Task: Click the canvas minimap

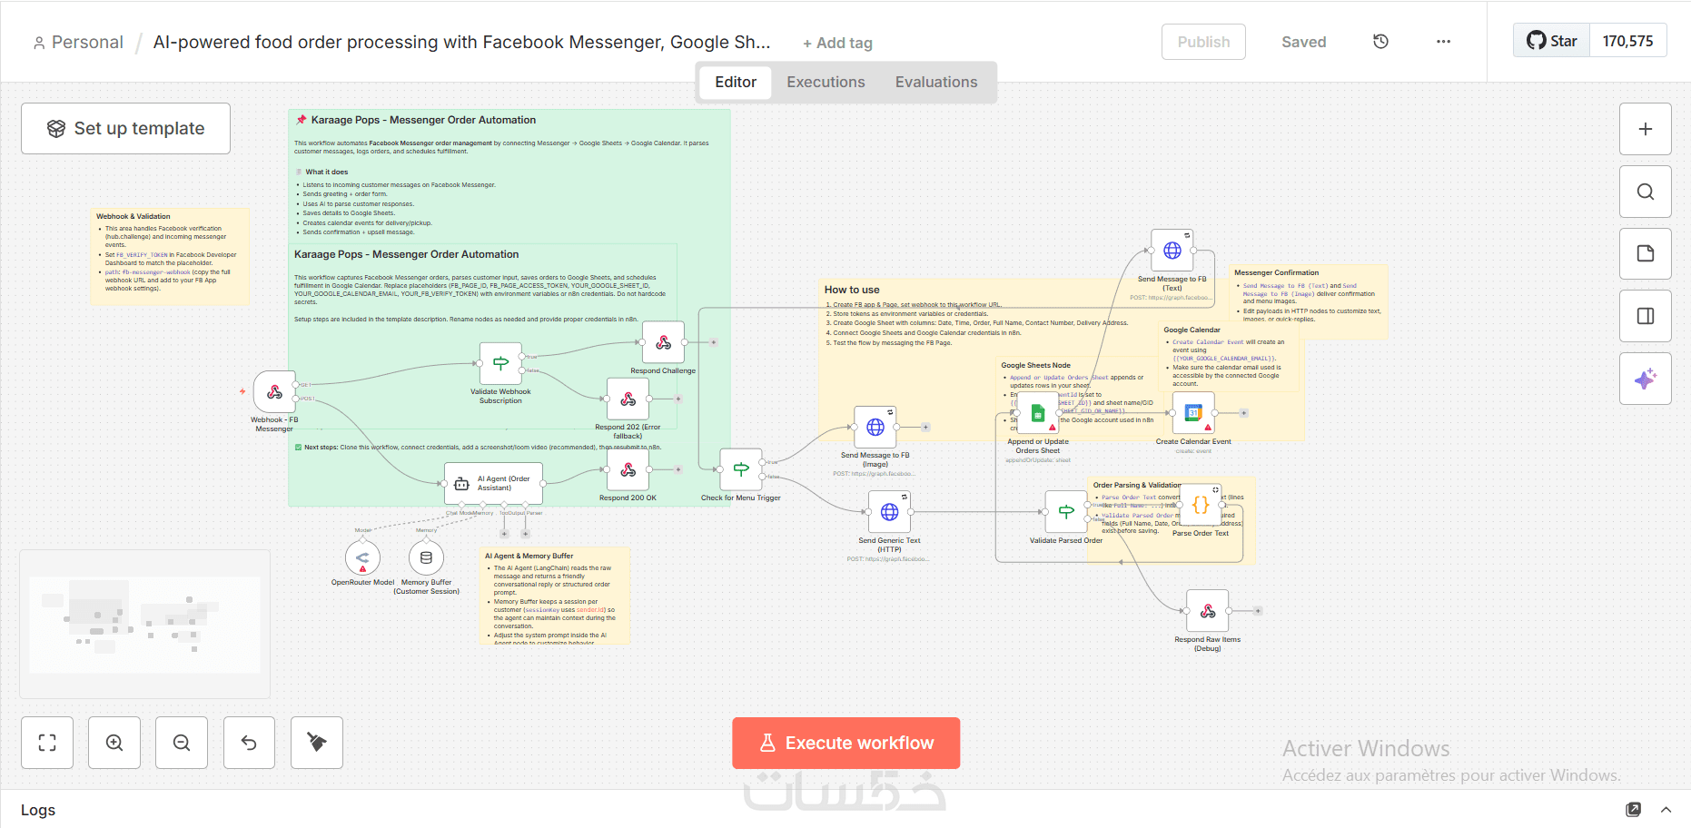Action: click(145, 625)
